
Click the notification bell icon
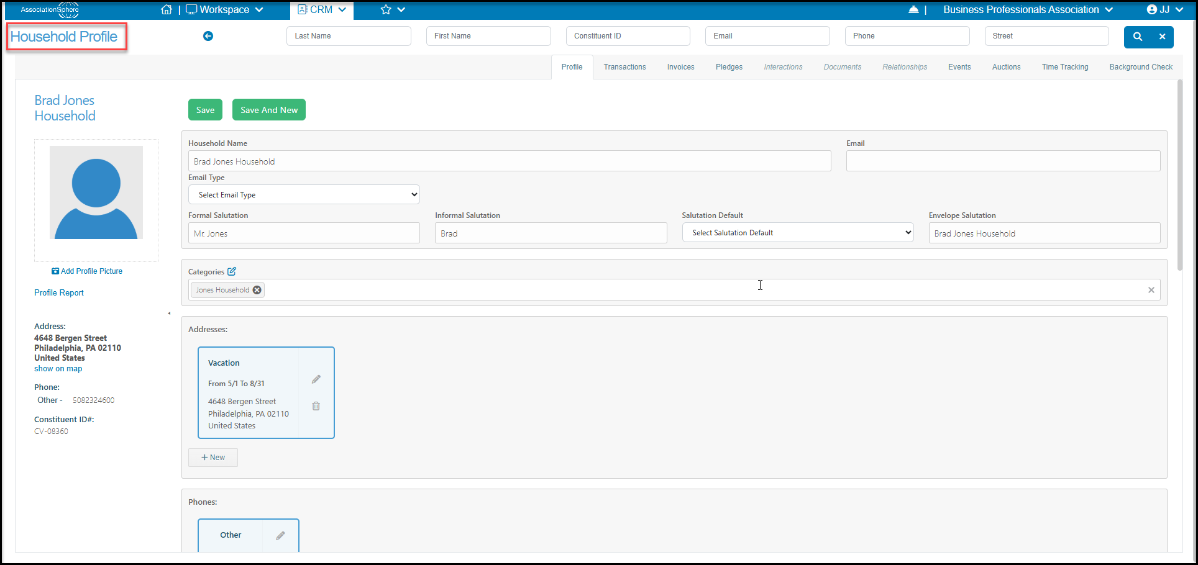point(913,9)
